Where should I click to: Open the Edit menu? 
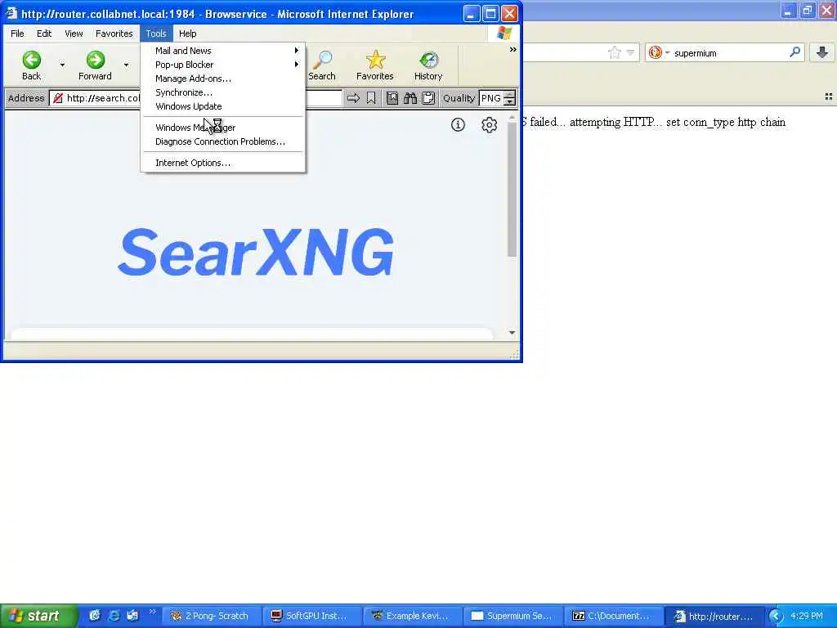pos(44,34)
